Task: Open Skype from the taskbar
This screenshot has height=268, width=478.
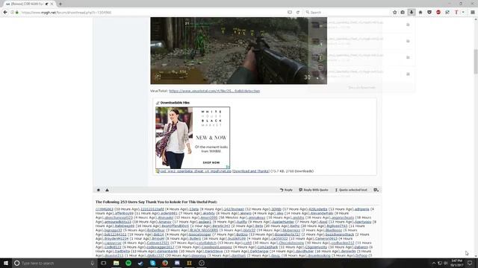Action: pos(152,263)
